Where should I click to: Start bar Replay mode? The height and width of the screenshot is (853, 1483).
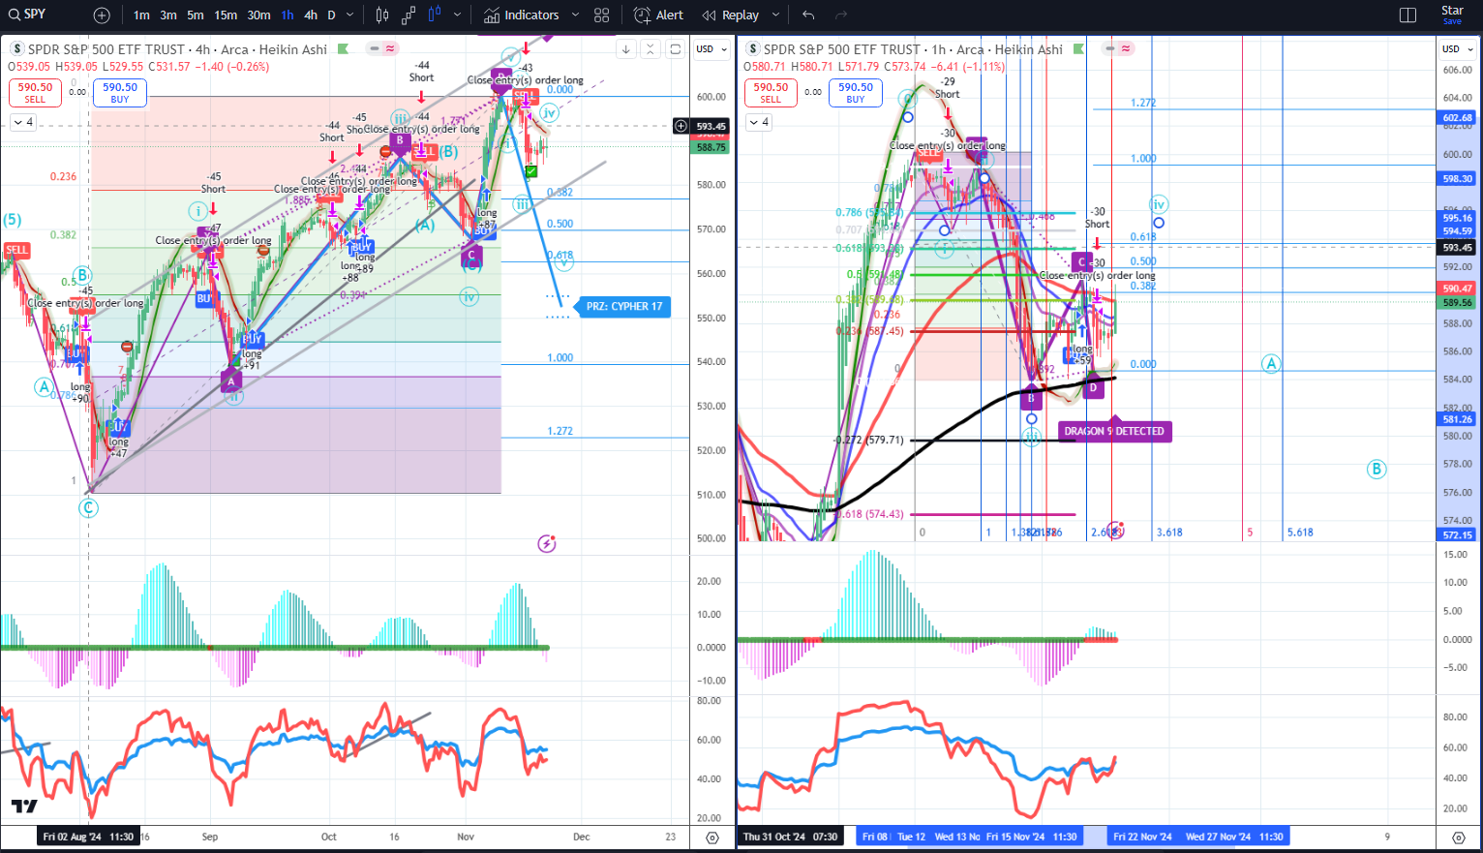pos(731,15)
